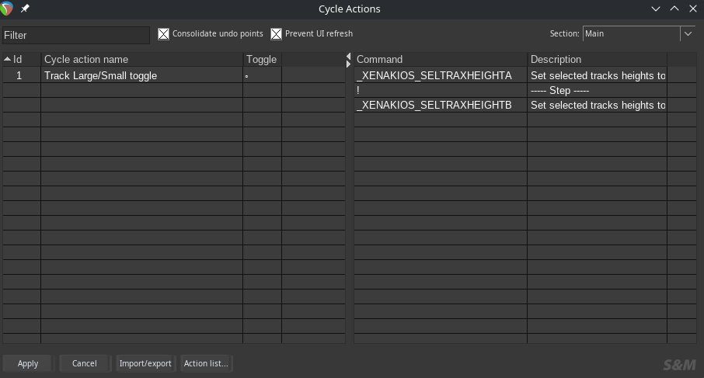Viewport: 704px width, 378px height.
Task: Disable the Prevent UI refresh checkbox
Action: click(276, 34)
